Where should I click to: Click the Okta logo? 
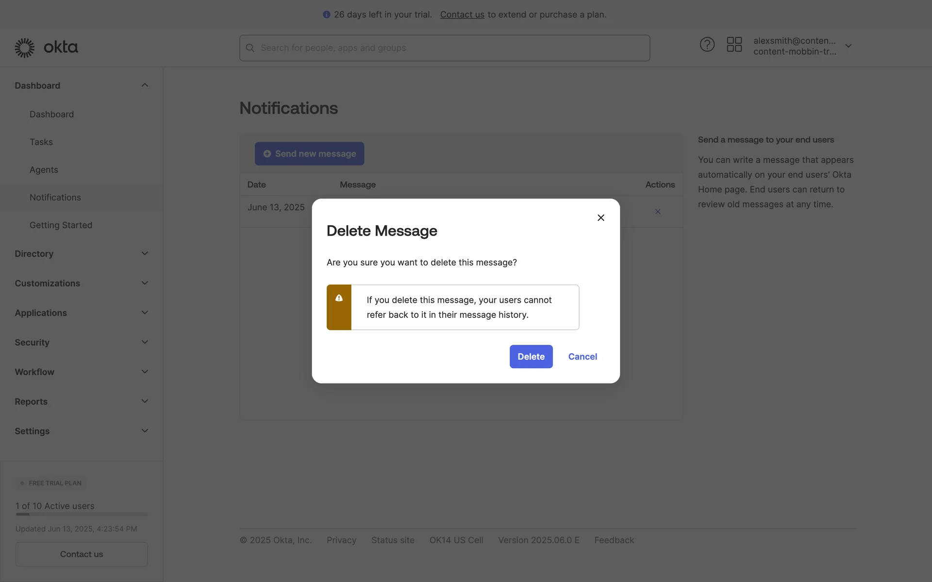pos(46,48)
